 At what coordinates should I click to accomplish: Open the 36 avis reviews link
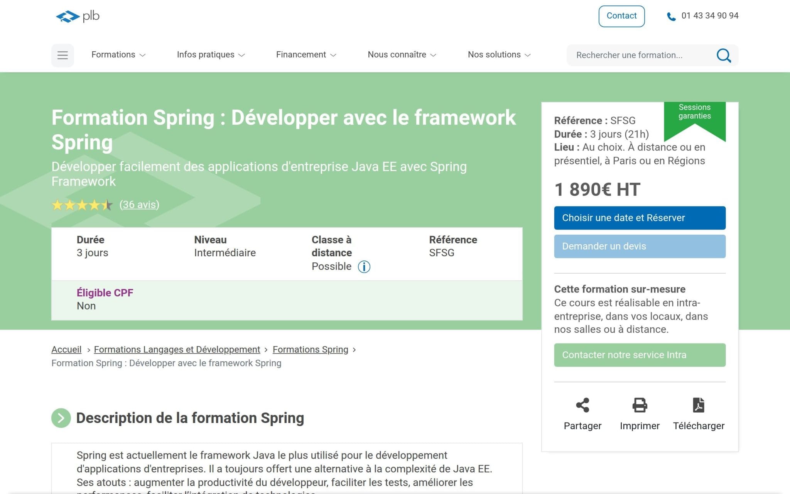coord(139,205)
